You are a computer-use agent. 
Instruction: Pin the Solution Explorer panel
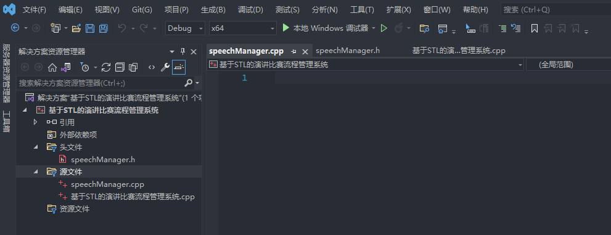pos(182,52)
